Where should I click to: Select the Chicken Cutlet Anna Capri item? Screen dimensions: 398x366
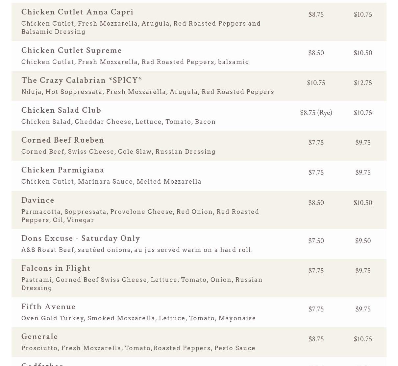click(77, 12)
